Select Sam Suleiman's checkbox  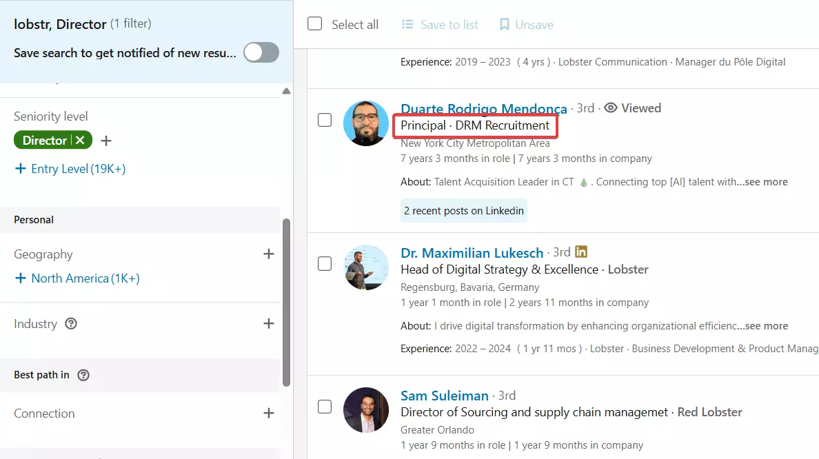click(325, 406)
